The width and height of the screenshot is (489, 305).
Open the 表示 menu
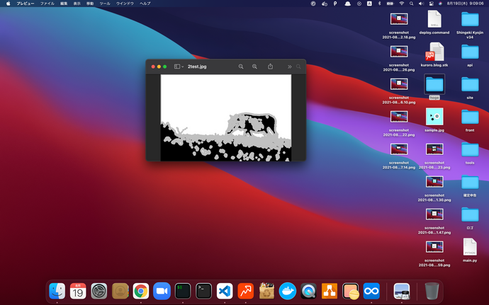[x=77, y=4]
